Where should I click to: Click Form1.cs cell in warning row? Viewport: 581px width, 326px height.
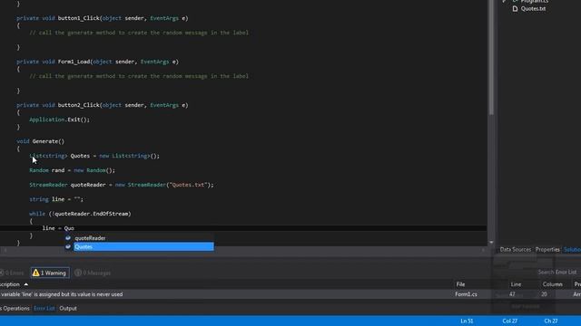(x=466, y=294)
